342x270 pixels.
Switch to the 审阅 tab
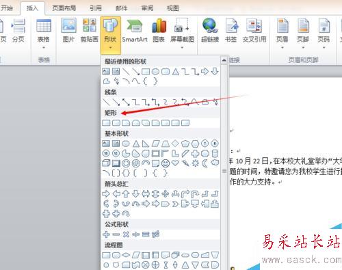tap(147, 8)
